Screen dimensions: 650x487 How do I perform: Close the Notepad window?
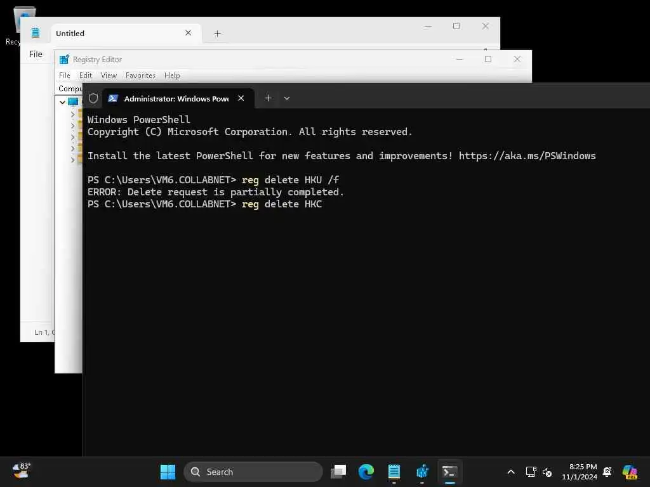(x=486, y=25)
